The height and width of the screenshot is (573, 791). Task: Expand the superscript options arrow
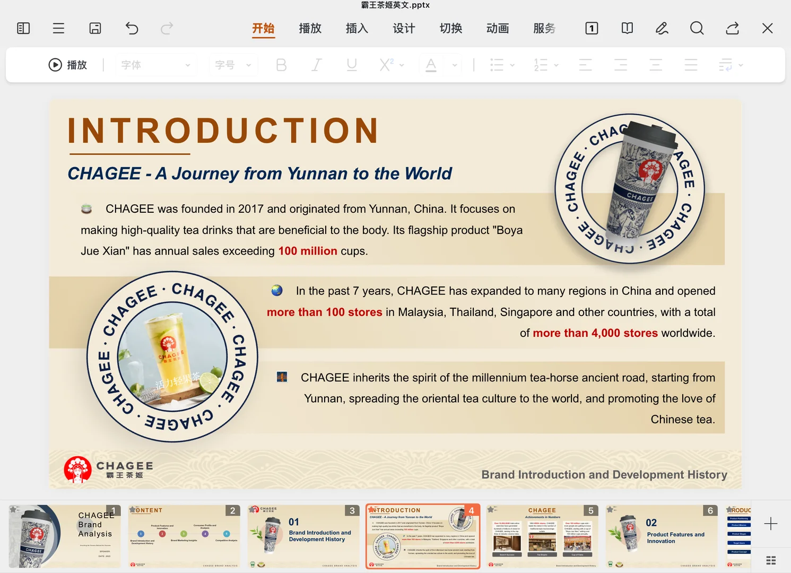[x=402, y=65]
